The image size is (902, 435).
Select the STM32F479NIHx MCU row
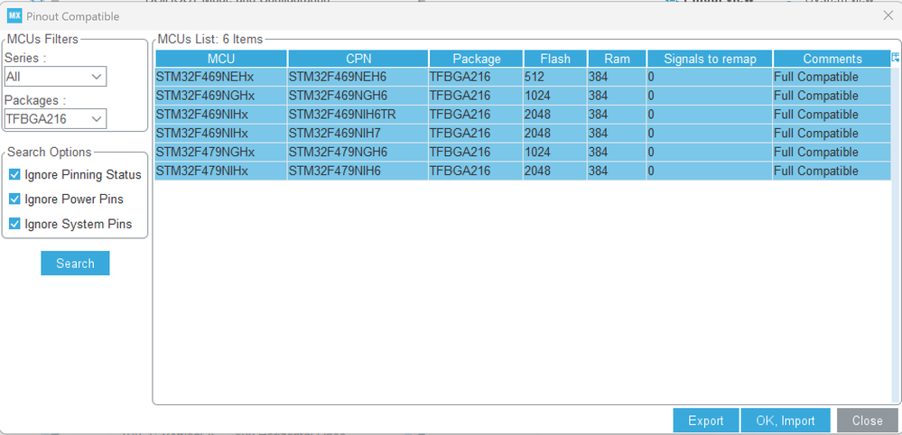click(523, 171)
